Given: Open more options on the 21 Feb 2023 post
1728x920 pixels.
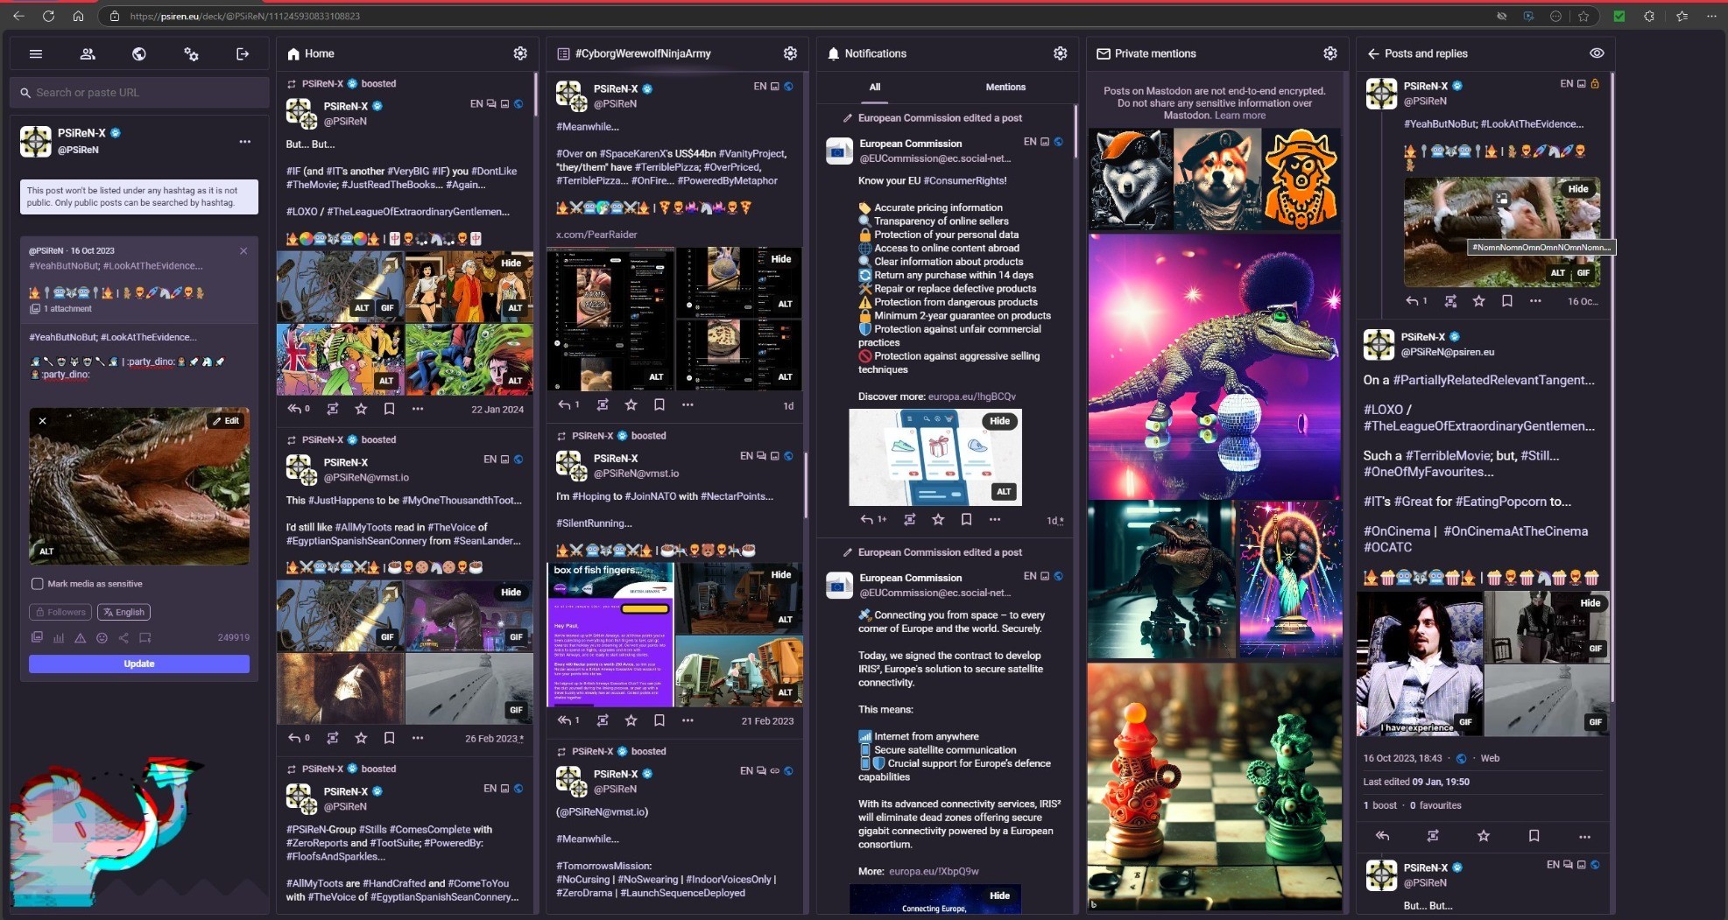Looking at the screenshot, I should point(688,720).
